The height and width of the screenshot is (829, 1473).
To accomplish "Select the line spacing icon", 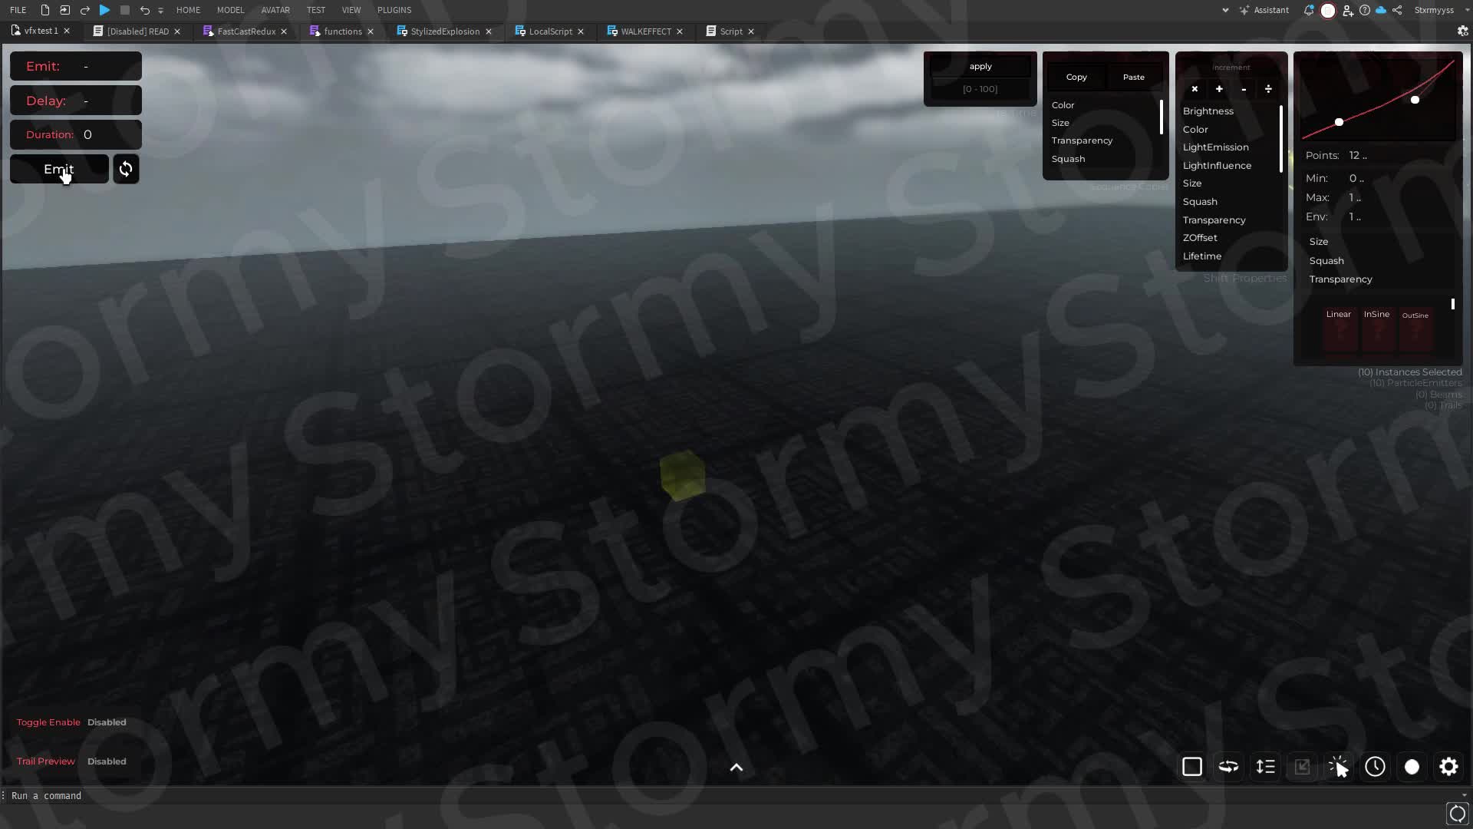I will tap(1265, 766).
